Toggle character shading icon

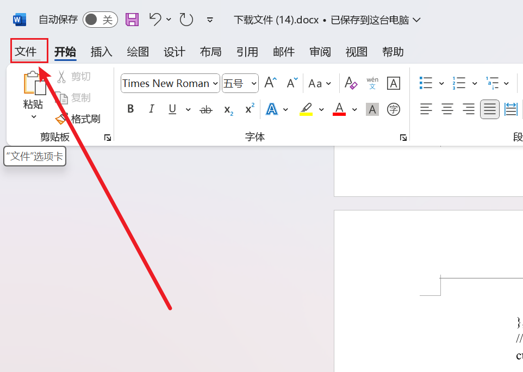pos(372,109)
